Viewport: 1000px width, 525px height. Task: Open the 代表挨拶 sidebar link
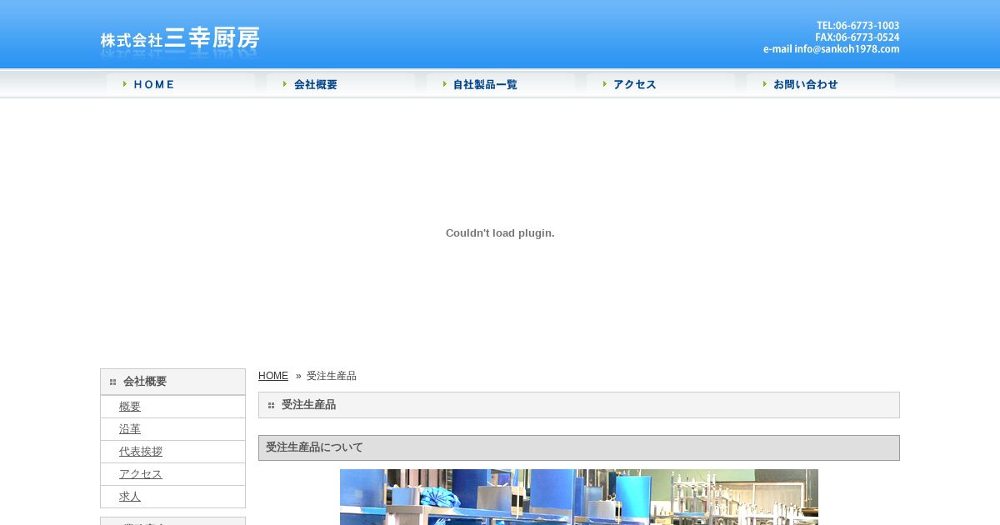141,452
